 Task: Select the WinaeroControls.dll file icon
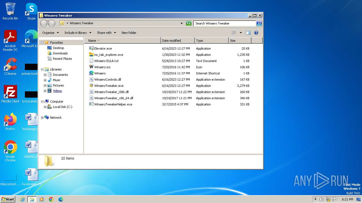click(91, 80)
